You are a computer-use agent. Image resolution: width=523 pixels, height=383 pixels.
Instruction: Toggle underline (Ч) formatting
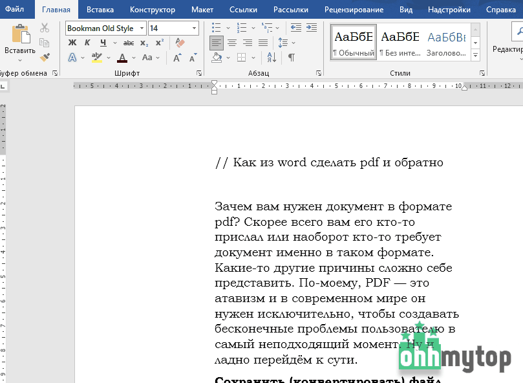(103, 43)
